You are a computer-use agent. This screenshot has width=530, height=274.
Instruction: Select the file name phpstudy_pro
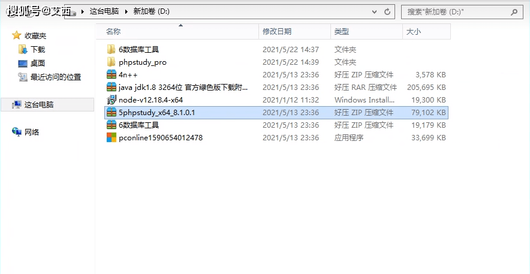click(143, 62)
